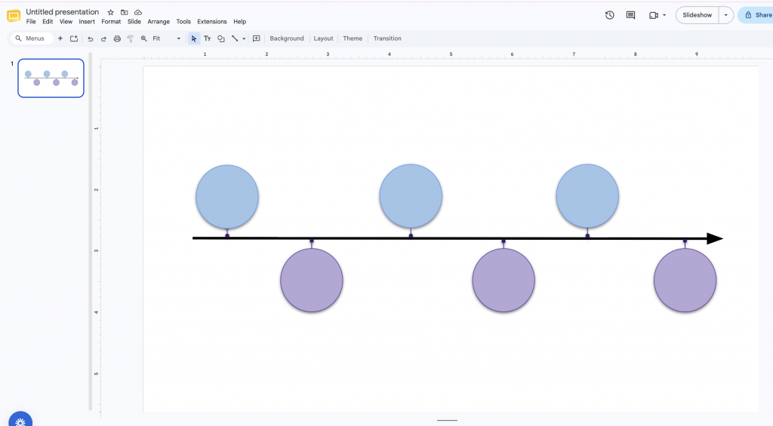Open the Background options
773x426 pixels.
click(286, 38)
